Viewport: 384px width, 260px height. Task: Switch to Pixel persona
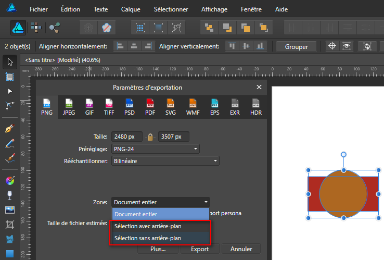[36, 28]
